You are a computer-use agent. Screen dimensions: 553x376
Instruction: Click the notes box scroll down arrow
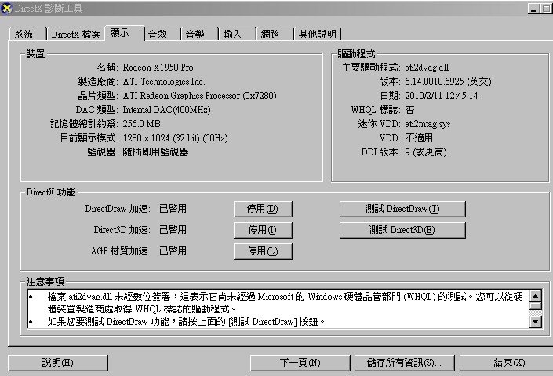tap(536, 321)
